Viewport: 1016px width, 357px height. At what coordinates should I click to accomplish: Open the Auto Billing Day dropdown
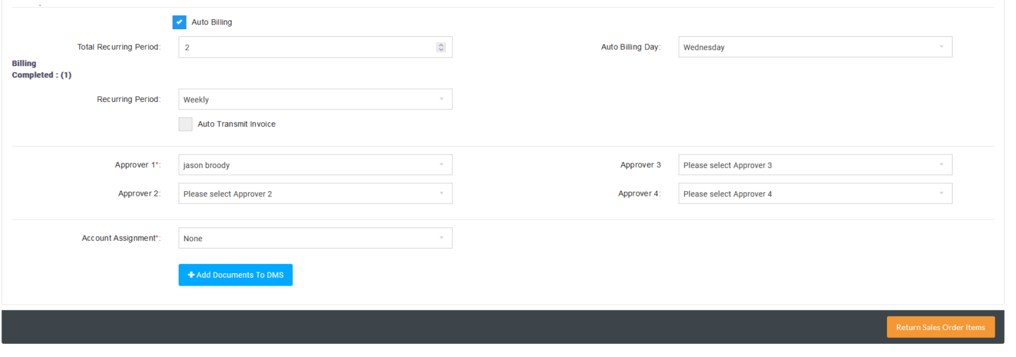(816, 48)
